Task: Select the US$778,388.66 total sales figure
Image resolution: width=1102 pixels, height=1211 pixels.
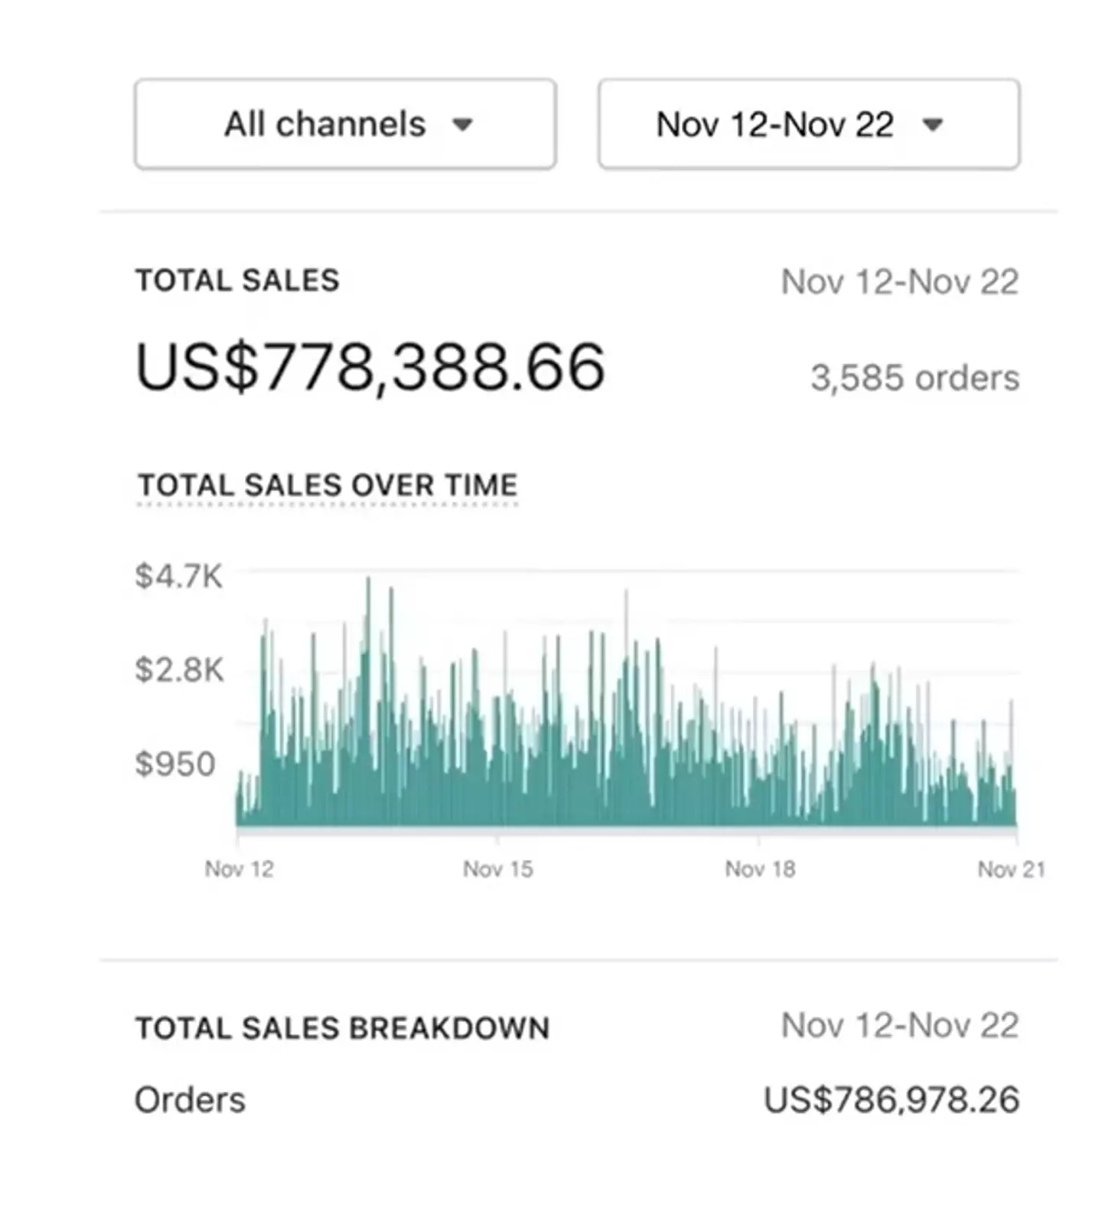Action: point(370,368)
